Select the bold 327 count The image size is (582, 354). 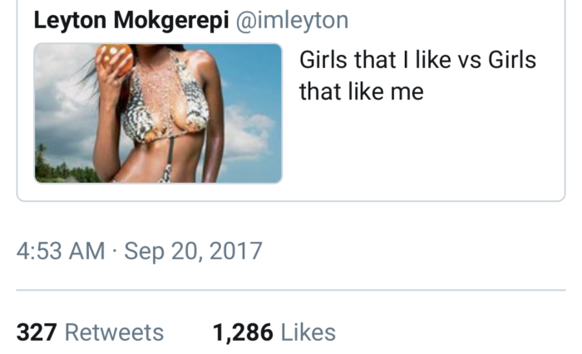37,332
